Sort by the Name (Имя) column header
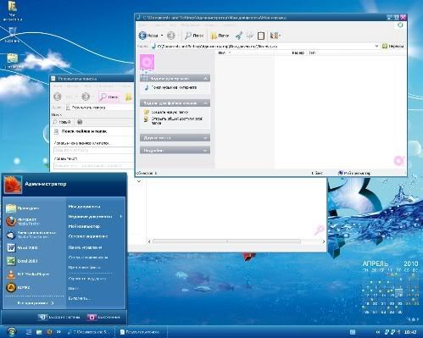 (222, 53)
